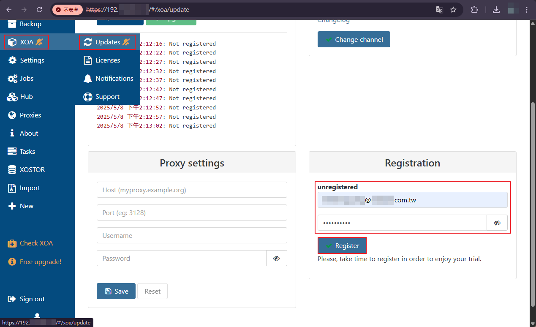Toggle proxy password visibility eye
Image resolution: width=536 pixels, height=327 pixels.
click(277, 258)
